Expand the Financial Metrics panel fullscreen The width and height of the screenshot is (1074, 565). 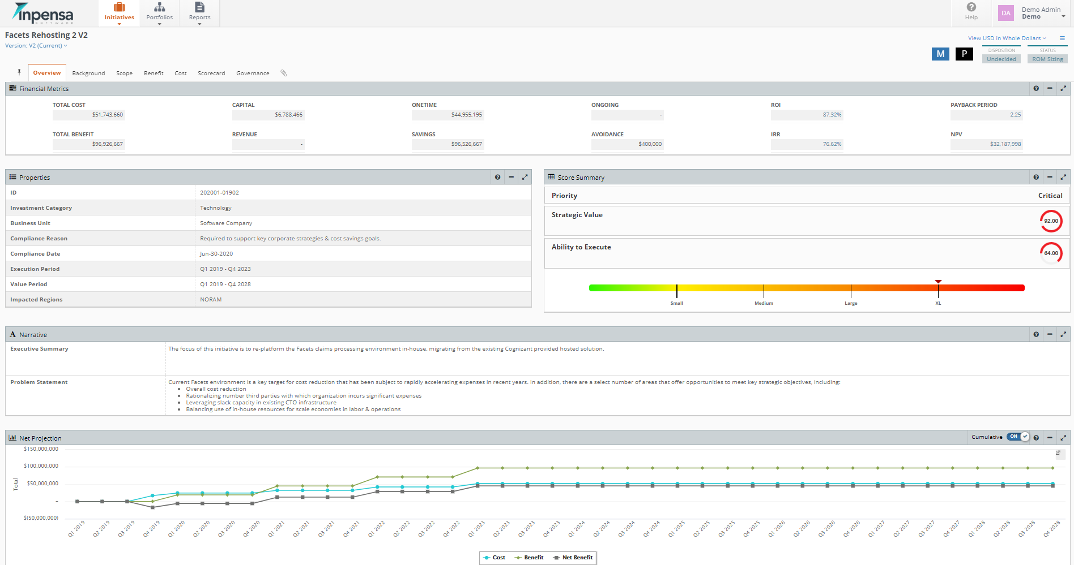(1063, 88)
